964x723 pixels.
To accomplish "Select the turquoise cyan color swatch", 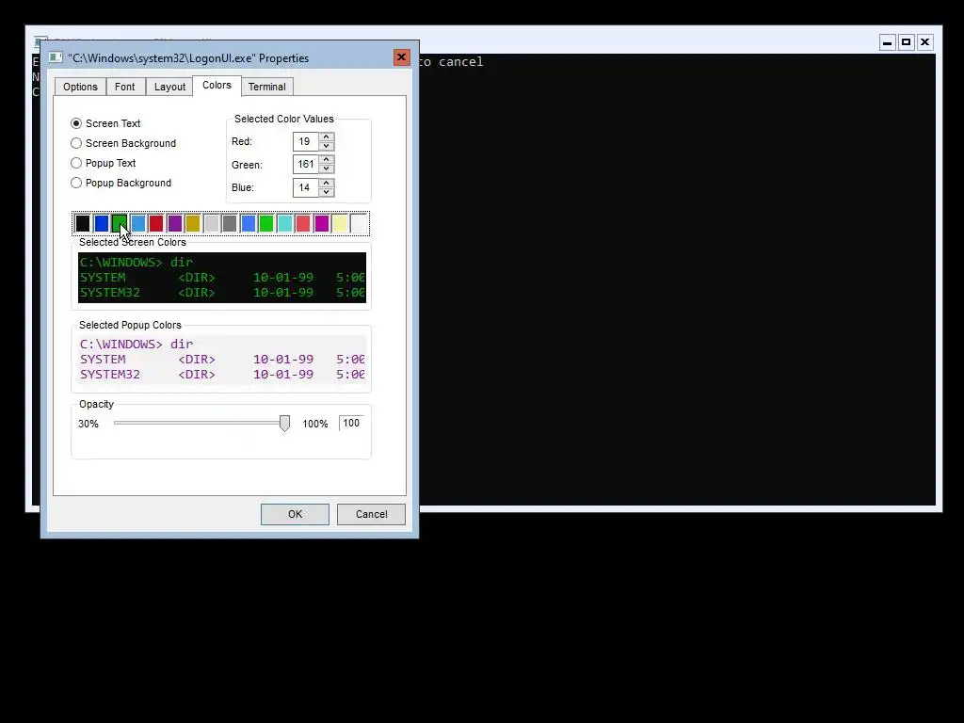I will [x=284, y=223].
